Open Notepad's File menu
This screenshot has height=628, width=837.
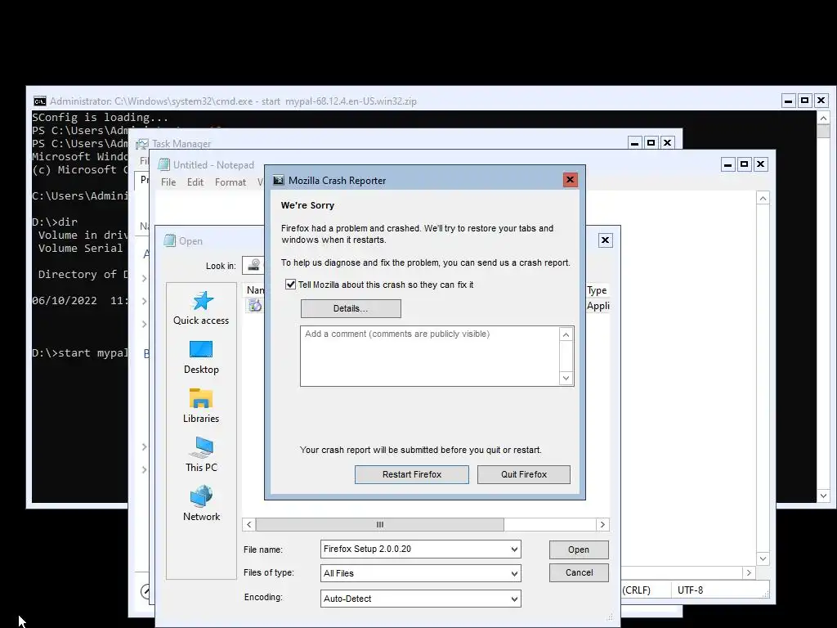pyautogui.click(x=168, y=182)
